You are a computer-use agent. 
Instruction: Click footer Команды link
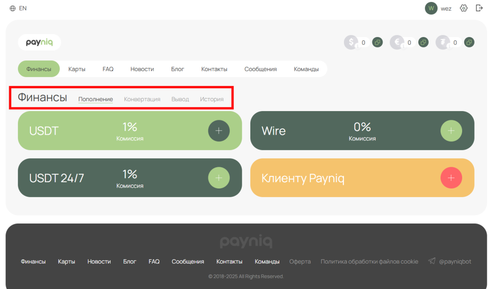tap(267, 262)
